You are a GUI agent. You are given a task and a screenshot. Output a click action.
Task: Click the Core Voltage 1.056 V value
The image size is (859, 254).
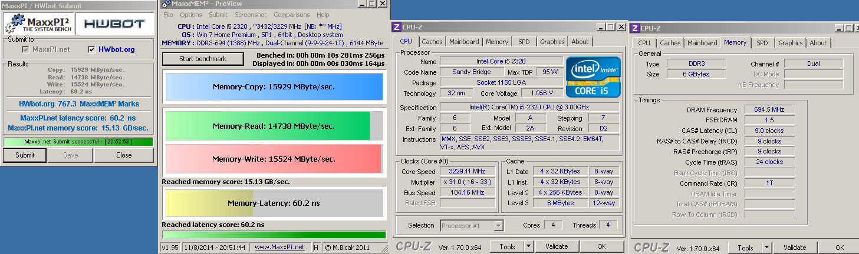point(542,93)
